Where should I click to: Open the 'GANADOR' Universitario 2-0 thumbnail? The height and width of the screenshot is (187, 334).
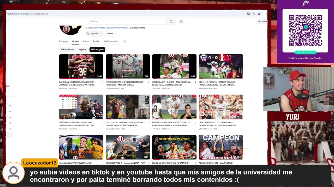coord(221,107)
